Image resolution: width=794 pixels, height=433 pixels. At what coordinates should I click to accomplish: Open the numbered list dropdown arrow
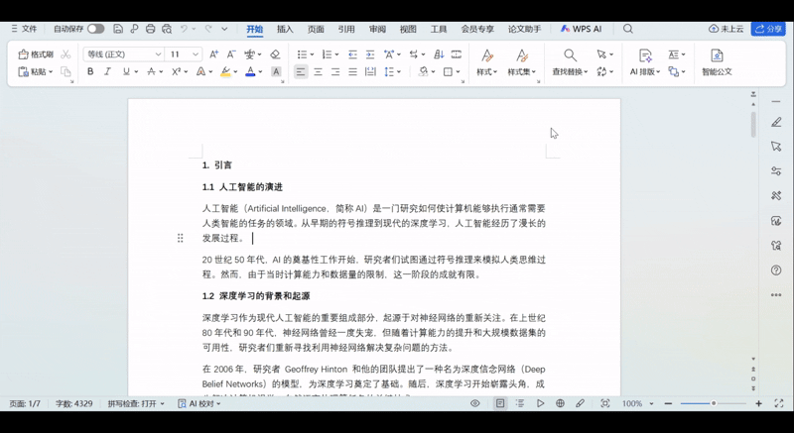336,54
